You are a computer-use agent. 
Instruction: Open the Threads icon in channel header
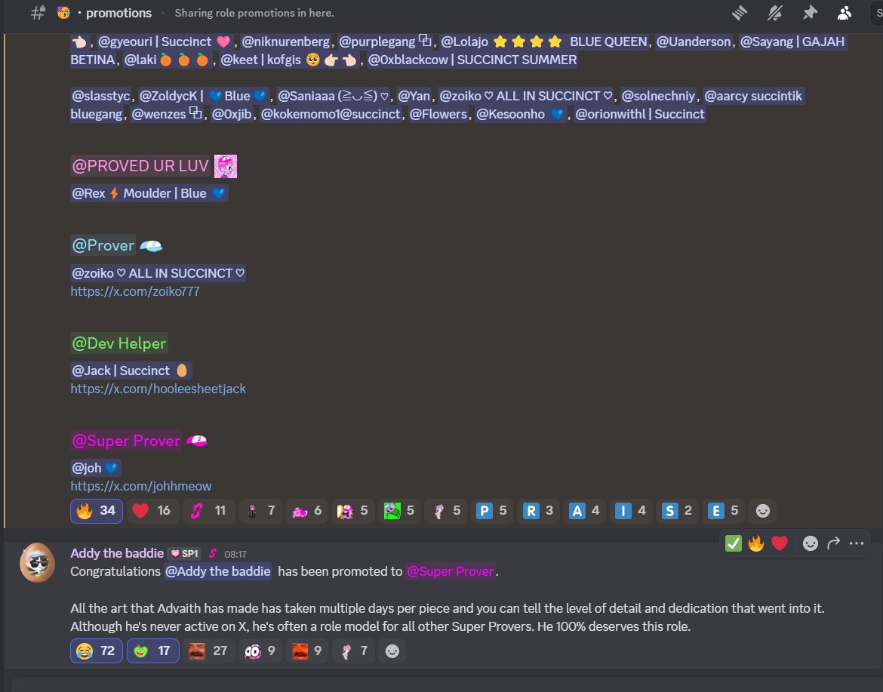click(740, 13)
